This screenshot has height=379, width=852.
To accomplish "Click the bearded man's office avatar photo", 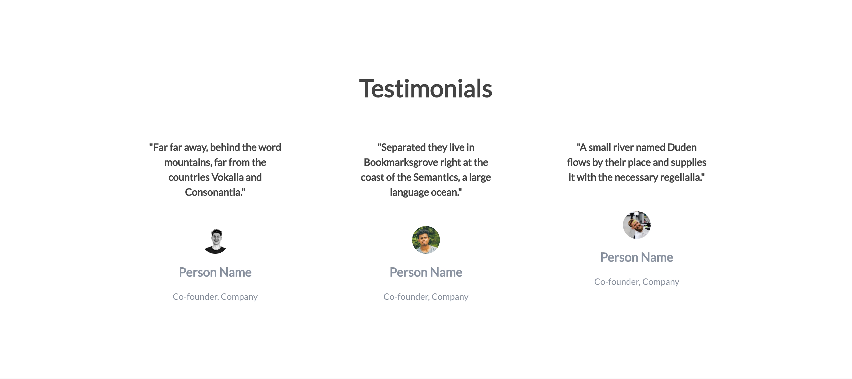I will click(636, 225).
